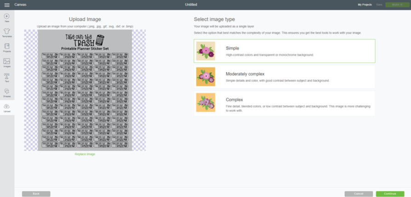Click the Upload Image heading
This screenshot has width=411, height=197.
pos(85,19)
